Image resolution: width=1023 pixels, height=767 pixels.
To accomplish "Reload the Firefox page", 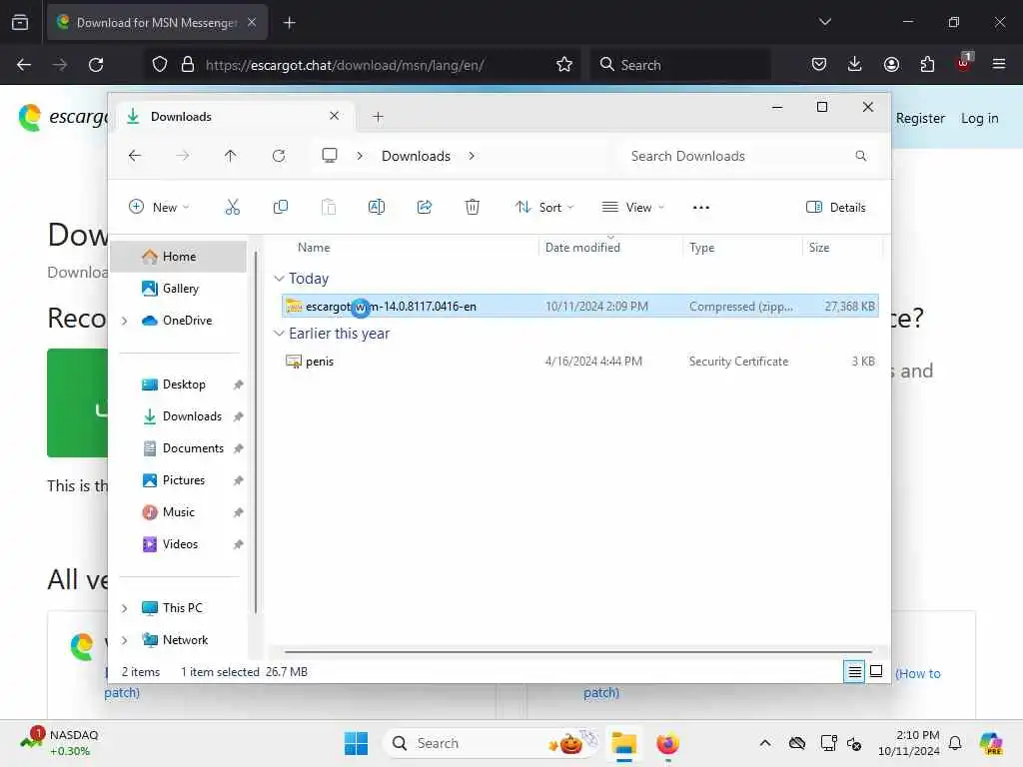I will [x=96, y=65].
